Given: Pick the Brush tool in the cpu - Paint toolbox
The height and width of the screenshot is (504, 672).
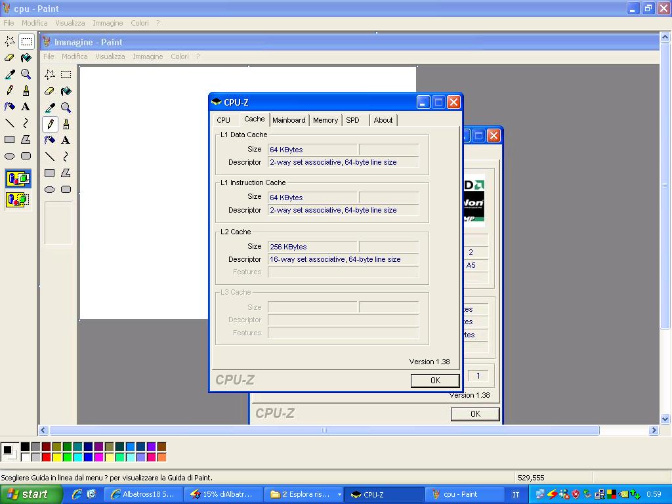Looking at the screenshot, I should click(x=26, y=91).
